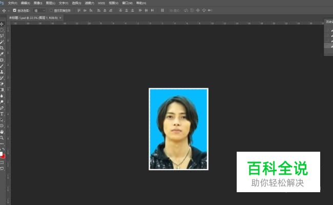Open the Type menu
Image resolution: width=333 pixels, height=205 pixels.
click(x=64, y=3)
